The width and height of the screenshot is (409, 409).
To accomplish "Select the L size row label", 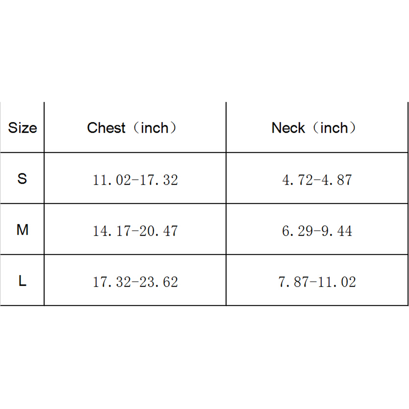I will [22, 281].
